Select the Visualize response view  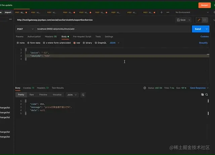[57, 95]
